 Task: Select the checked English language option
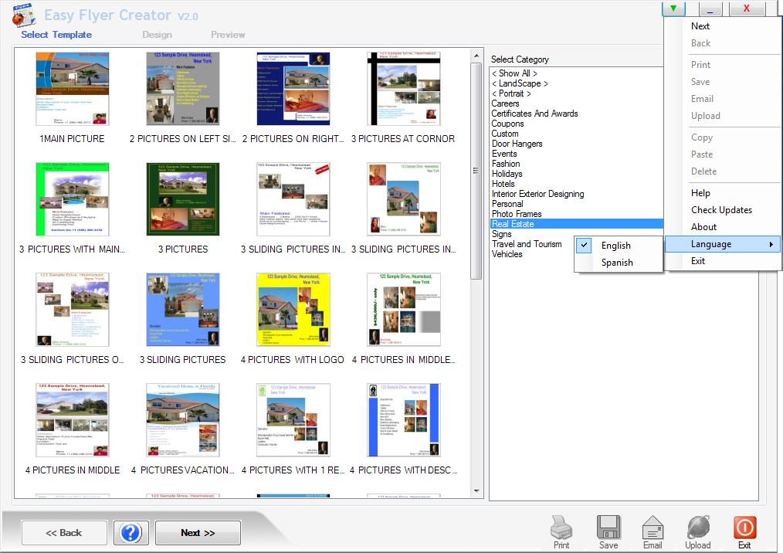pos(616,246)
